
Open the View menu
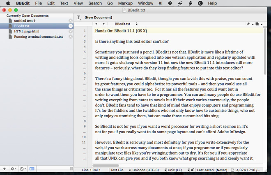pos(78,3)
